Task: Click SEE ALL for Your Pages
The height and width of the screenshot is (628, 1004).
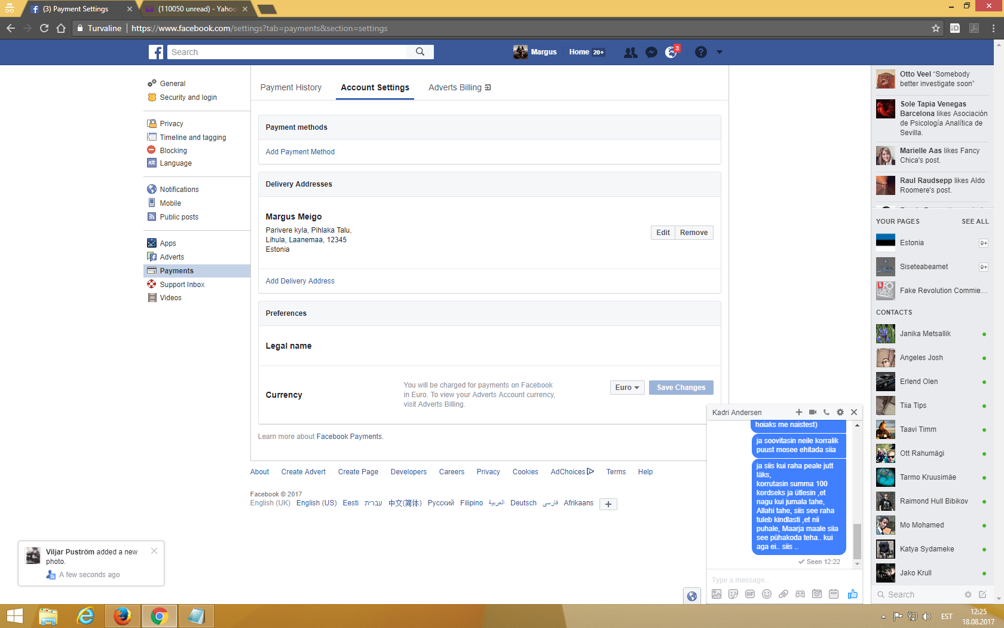Action: tap(975, 221)
